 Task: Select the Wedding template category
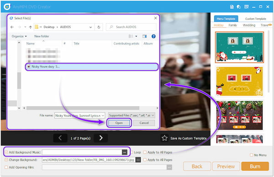pyautogui.click(x=249, y=25)
